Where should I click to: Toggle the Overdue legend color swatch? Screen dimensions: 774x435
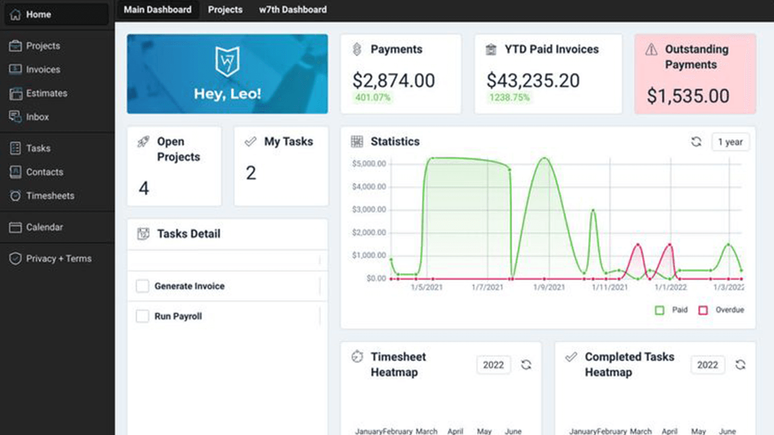[703, 310]
